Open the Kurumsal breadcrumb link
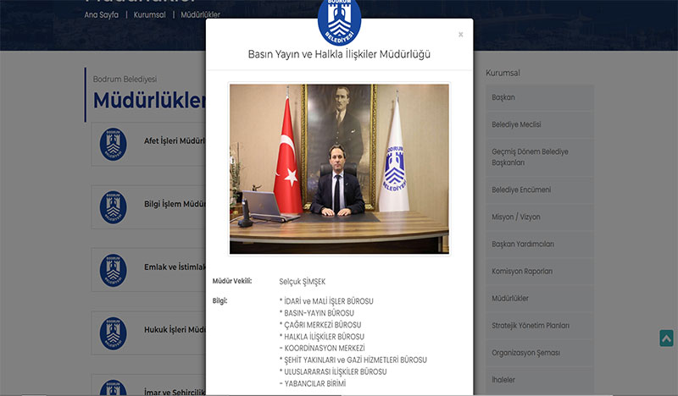 [150, 14]
